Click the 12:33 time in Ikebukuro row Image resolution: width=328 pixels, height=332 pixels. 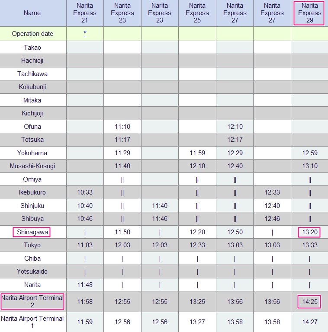272,192
